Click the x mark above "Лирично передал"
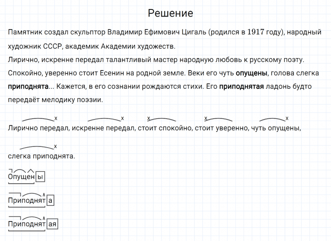Screen dimensions: 331x241 55,118
